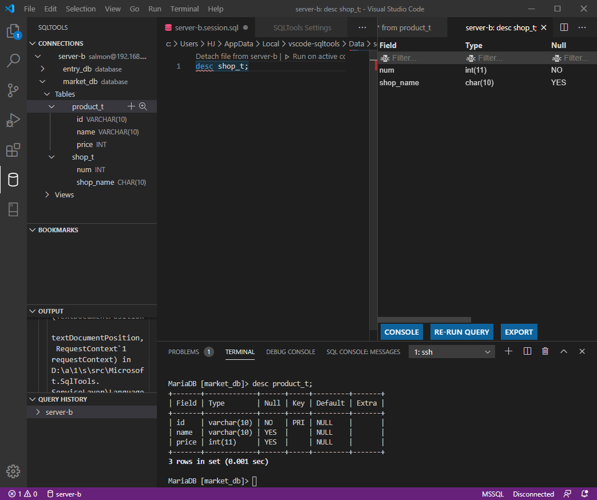
Task: Split the results editor right
Action: click(564, 27)
